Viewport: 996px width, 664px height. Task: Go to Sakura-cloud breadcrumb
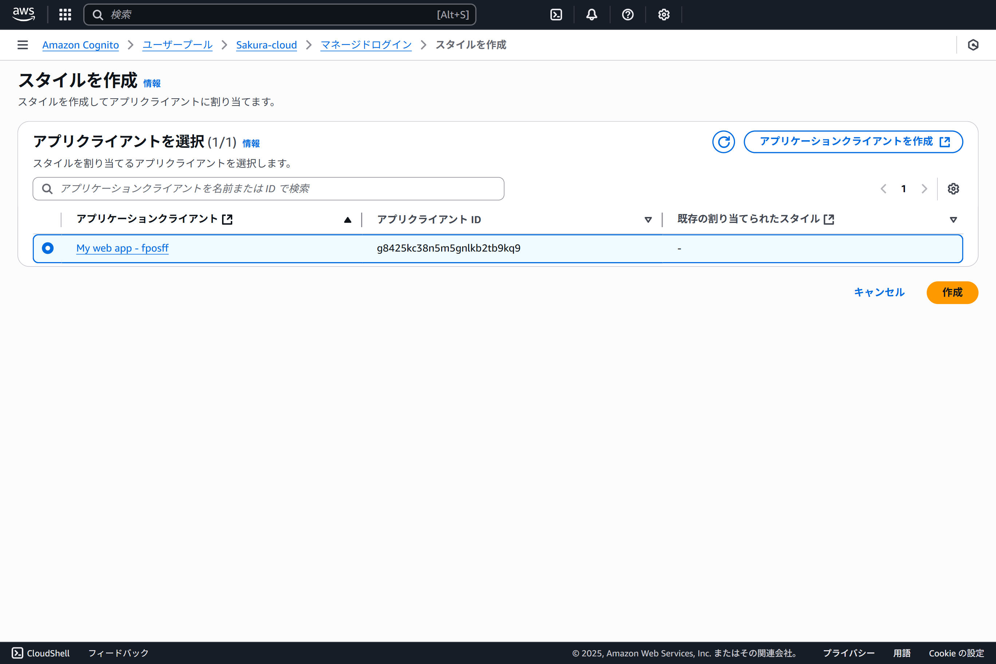coord(266,45)
